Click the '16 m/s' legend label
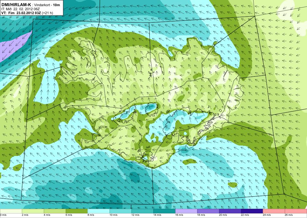This screenshot has height=218, width=307. click(x=179, y=215)
